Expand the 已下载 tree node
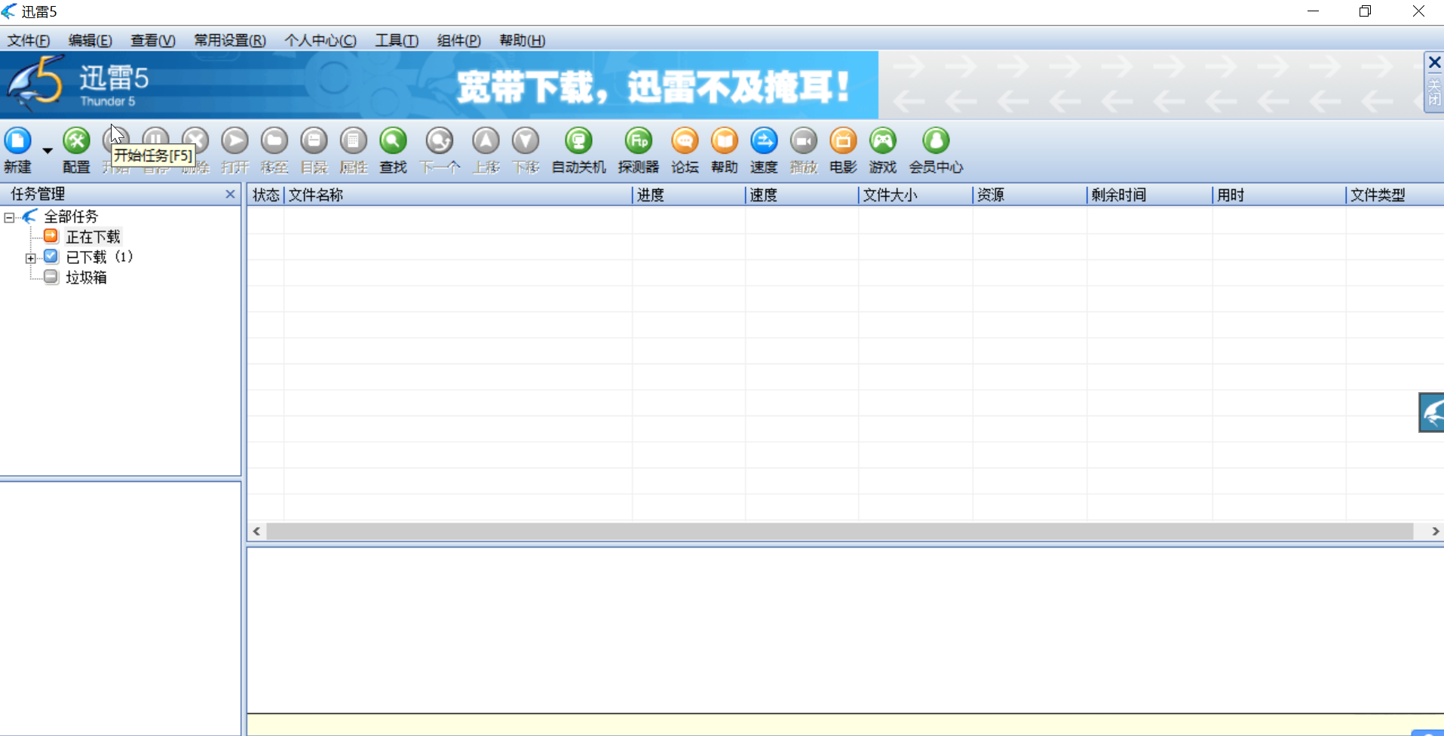Viewport: 1444px width, 736px height. 31,258
